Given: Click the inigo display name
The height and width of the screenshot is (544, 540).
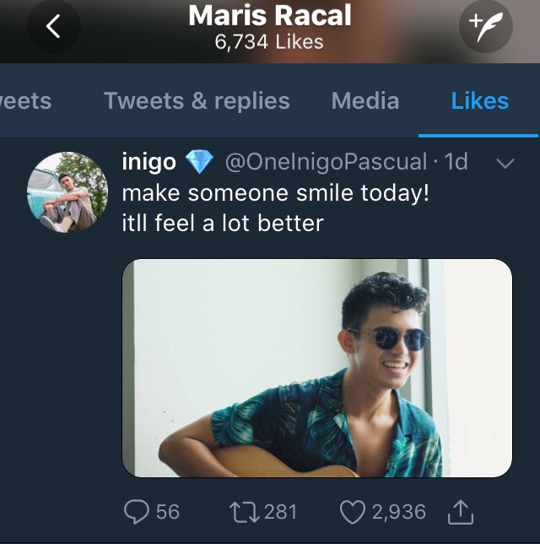Looking at the screenshot, I should (x=148, y=162).
